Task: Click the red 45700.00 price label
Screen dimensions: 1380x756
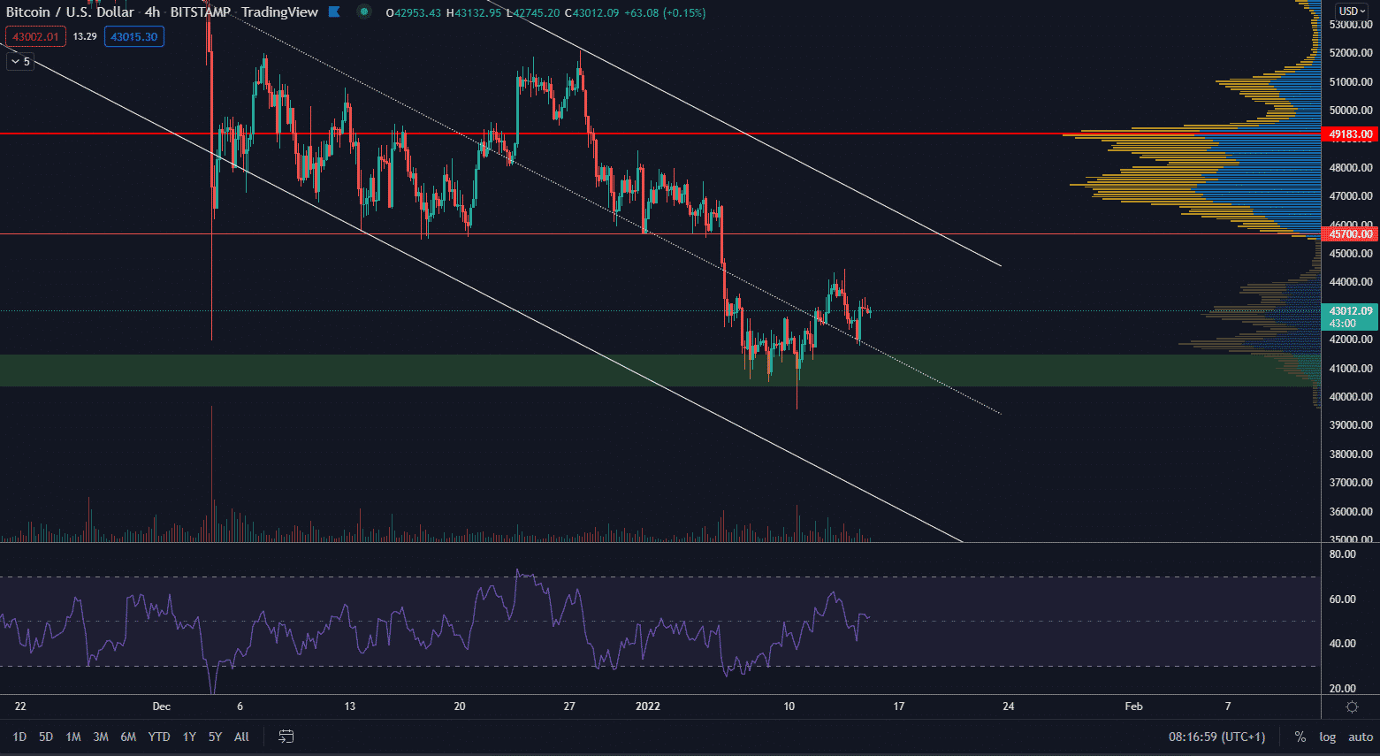Action: (1350, 234)
